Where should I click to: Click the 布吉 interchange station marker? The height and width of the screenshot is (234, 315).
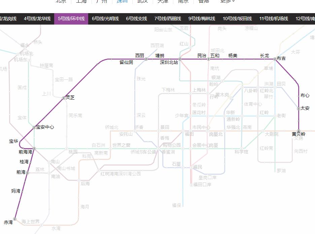pos(275,59)
